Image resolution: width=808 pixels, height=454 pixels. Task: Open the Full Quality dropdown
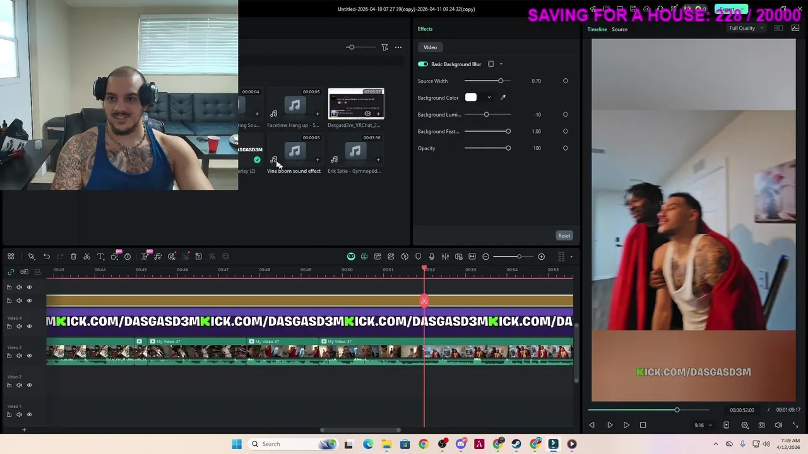click(x=747, y=28)
